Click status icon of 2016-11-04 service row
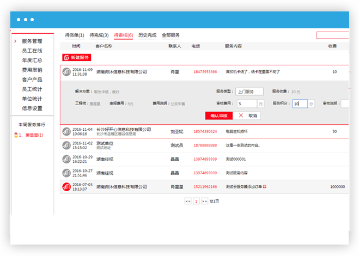The height and width of the screenshot is (256, 359). point(66,131)
